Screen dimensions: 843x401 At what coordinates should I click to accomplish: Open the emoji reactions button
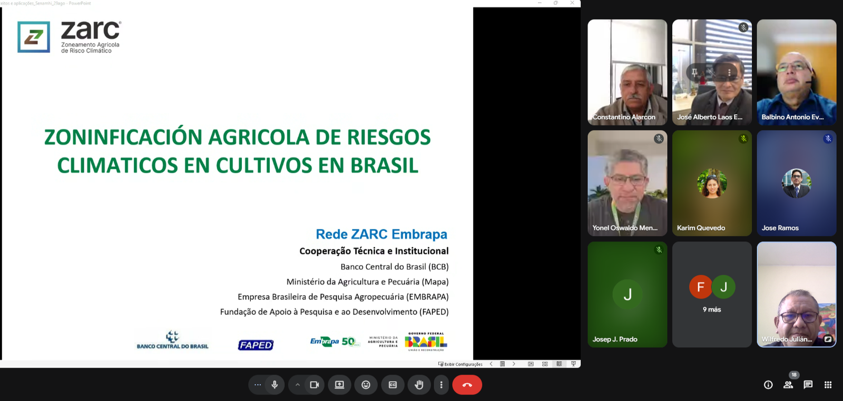pyautogui.click(x=366, y=385)
